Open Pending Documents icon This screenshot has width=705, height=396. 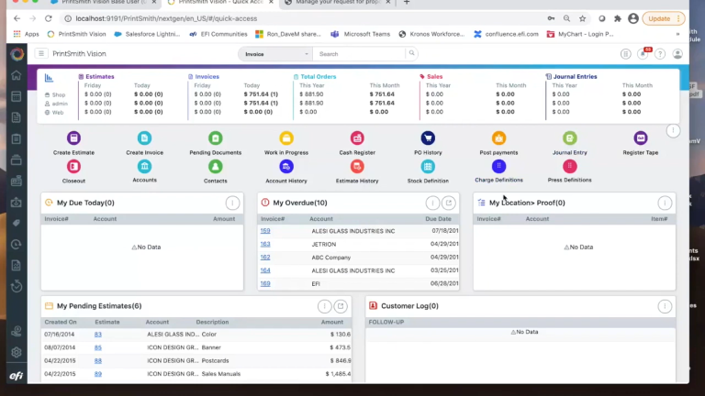pyautogui.click(x=216, y=138)
